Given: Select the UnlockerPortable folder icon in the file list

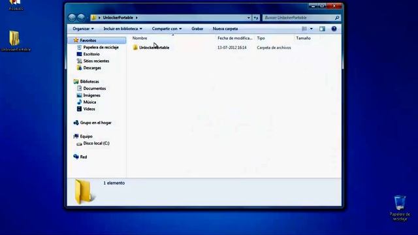Looking at the screenshot, I should (x=135, y=48).
